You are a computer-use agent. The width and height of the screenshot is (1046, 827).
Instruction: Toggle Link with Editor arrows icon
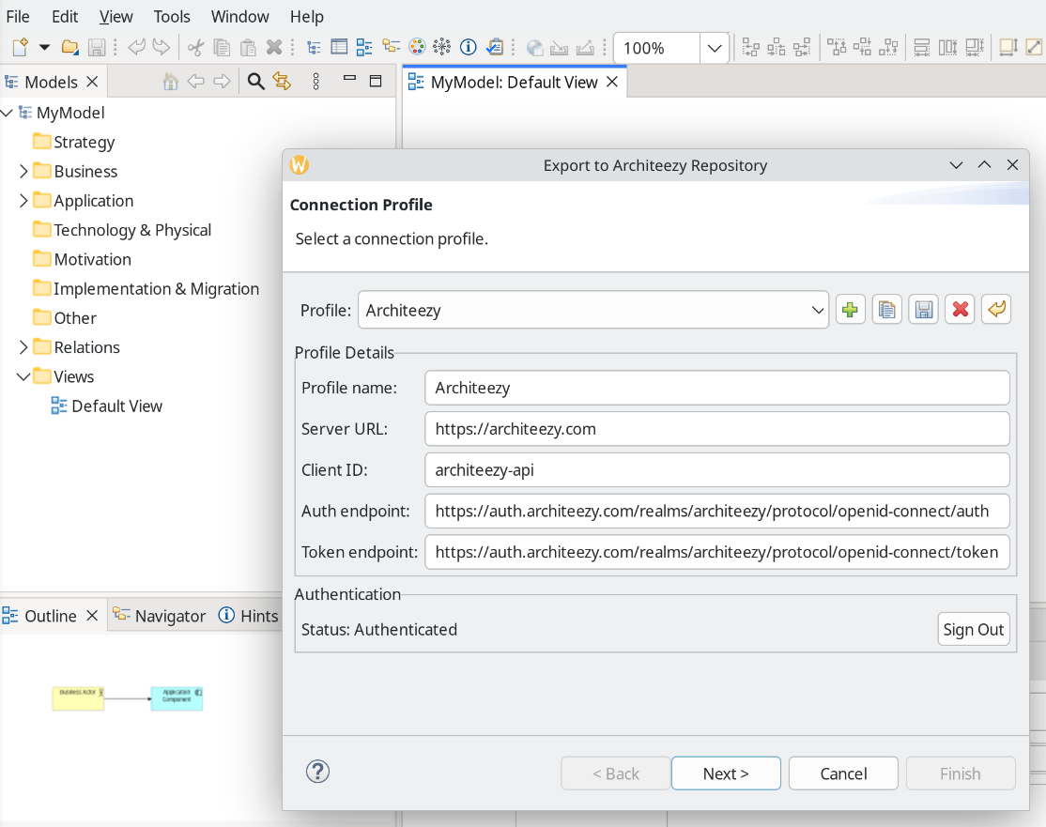click(x=282, y=82)
